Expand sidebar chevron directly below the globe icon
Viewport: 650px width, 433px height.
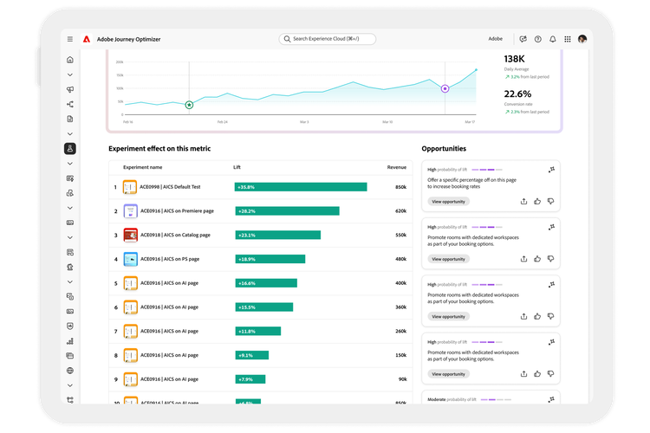[x=70, y=385]
